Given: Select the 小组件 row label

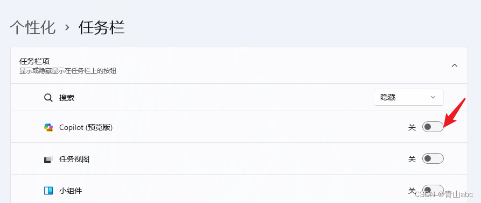Looking at the screenshot, I should 71,191.
